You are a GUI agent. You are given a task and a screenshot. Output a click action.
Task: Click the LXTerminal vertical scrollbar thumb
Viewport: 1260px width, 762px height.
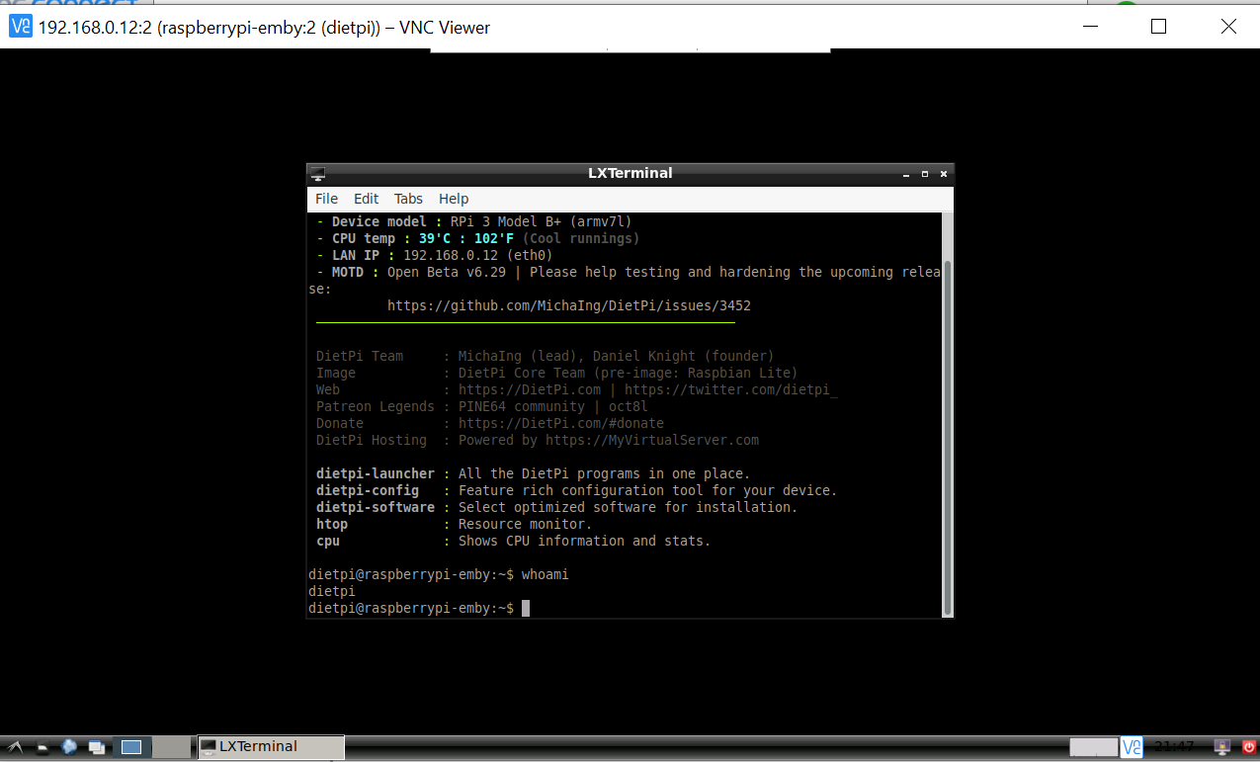(x=948, y=436)
